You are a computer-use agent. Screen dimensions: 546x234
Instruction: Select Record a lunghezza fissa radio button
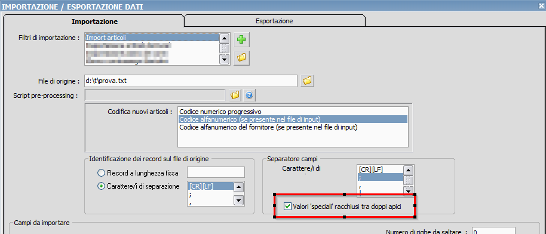101,173
